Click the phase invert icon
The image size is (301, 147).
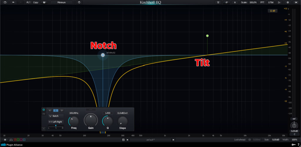226,2
